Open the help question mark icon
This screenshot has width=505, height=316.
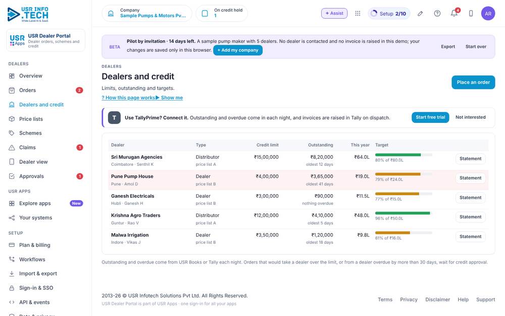tap(437, 14)
